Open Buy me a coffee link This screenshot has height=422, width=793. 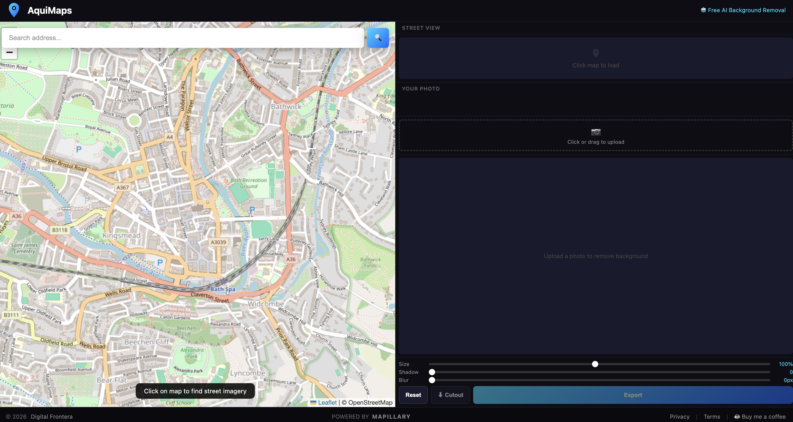(x=760, y=417)
